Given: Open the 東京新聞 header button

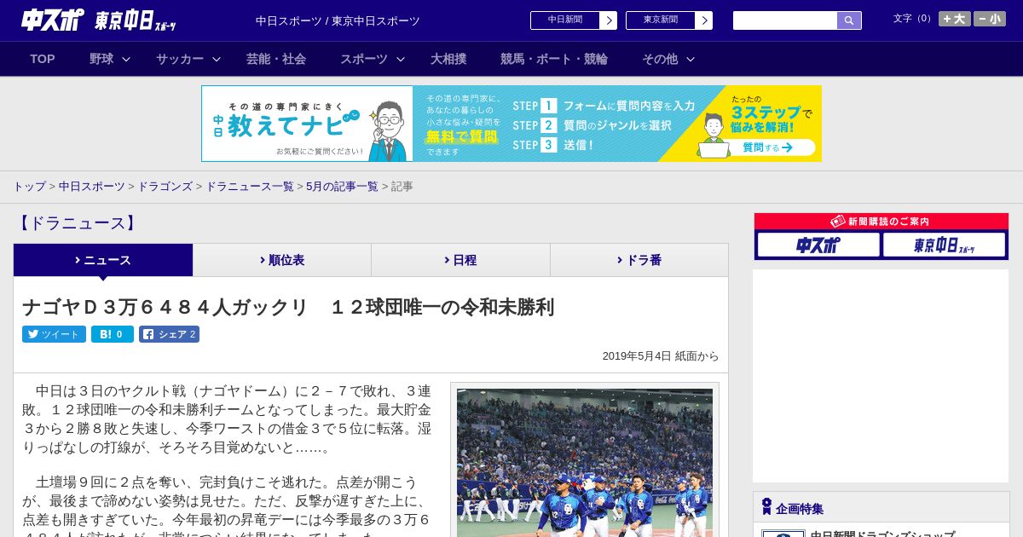Looking at the screenshot, I should pos(661,20).
